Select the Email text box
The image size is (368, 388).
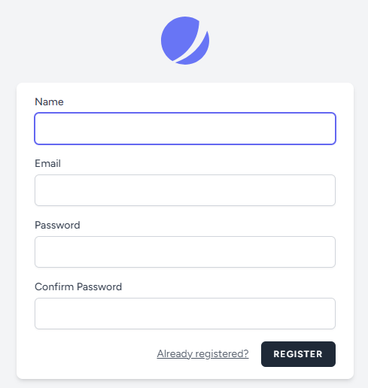tap(185, 190)
